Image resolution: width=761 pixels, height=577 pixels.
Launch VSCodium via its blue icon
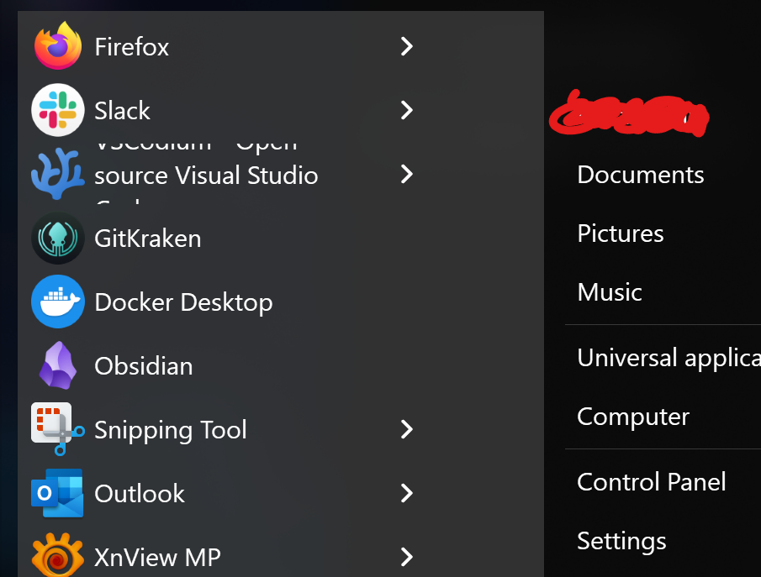pyautogui.click(x=58, y=174)
